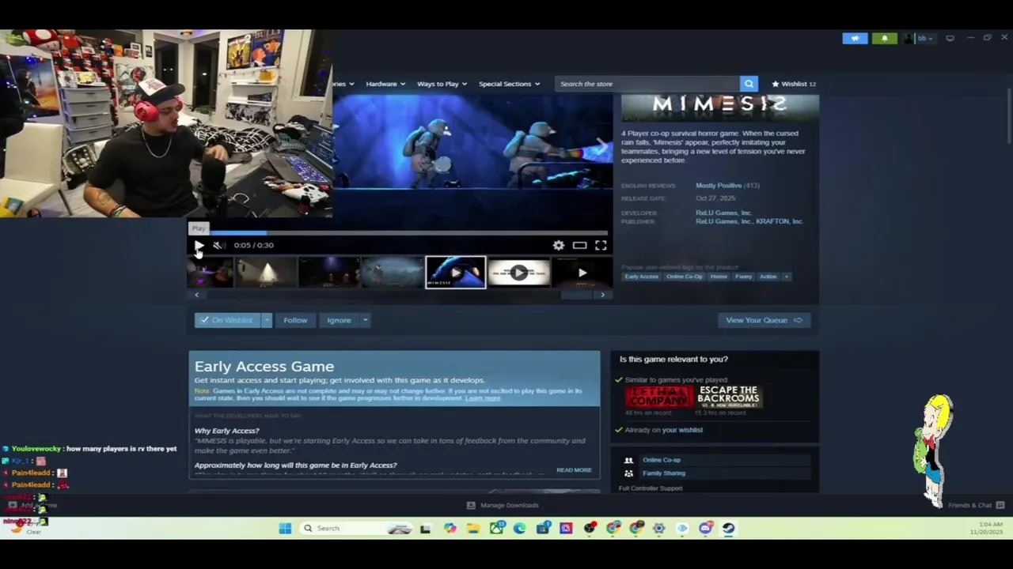Enter fullscreen for the trailer
The width and height of the screenshot is (1013, 569).
[601, 246]
